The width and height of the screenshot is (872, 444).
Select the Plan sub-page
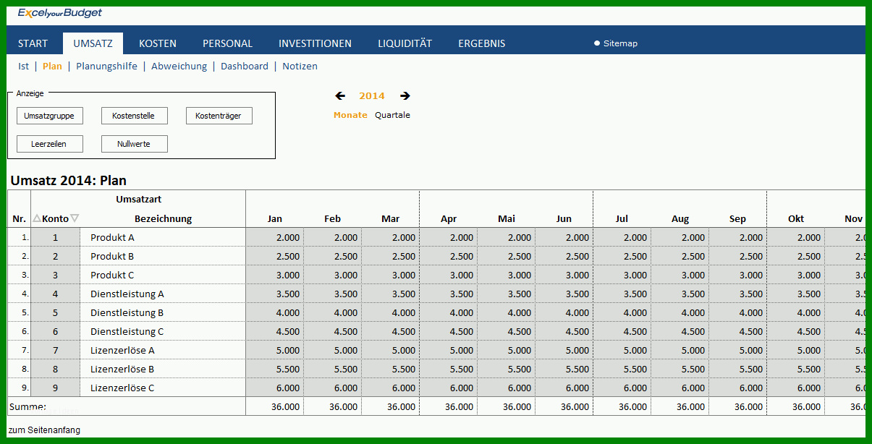click(52, 66)
